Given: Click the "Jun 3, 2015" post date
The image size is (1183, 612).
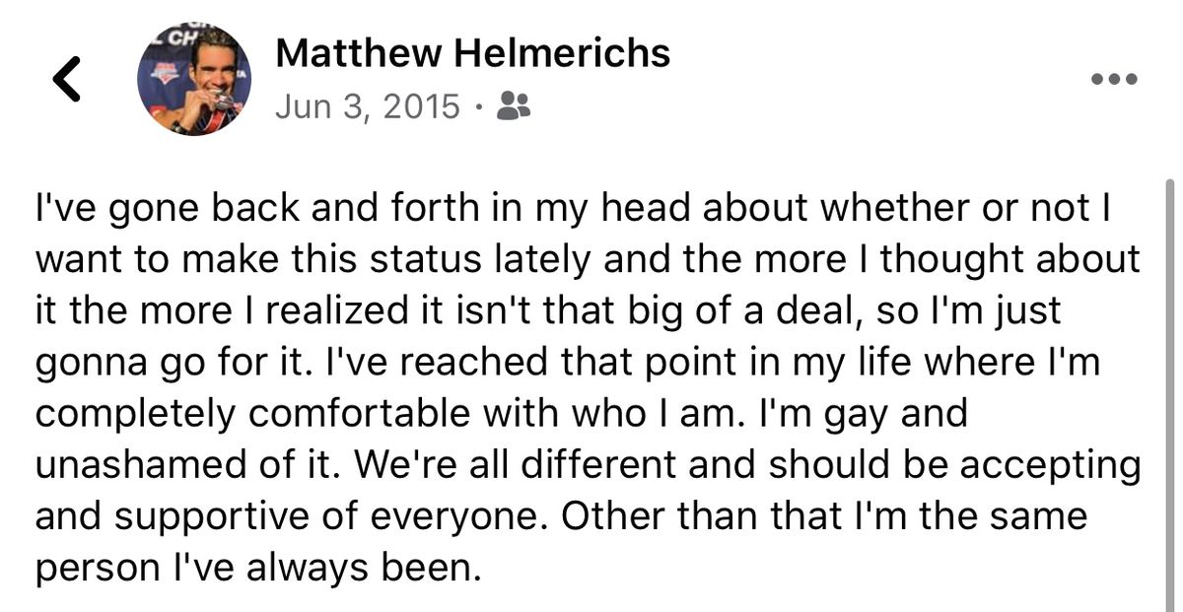Looking at the screenshot, I should coord(368,105).
